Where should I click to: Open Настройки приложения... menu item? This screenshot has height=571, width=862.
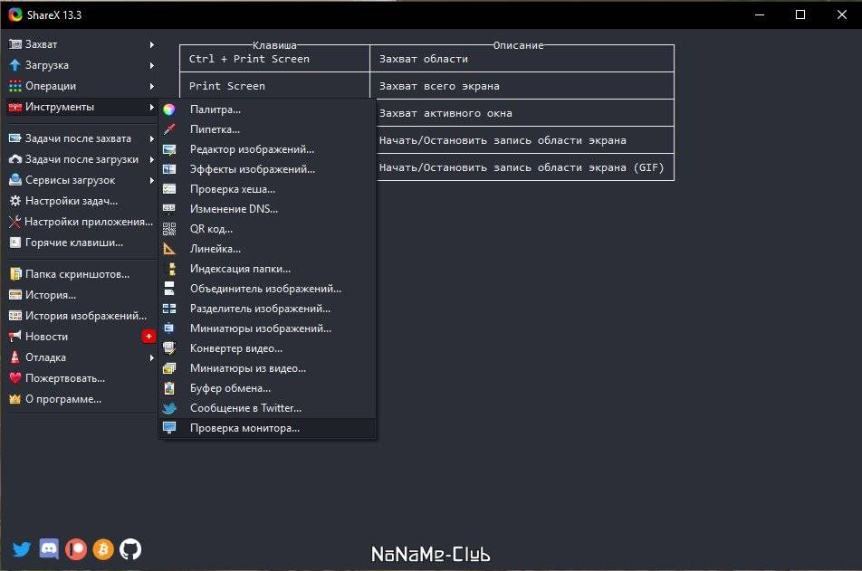click(81, 222)
